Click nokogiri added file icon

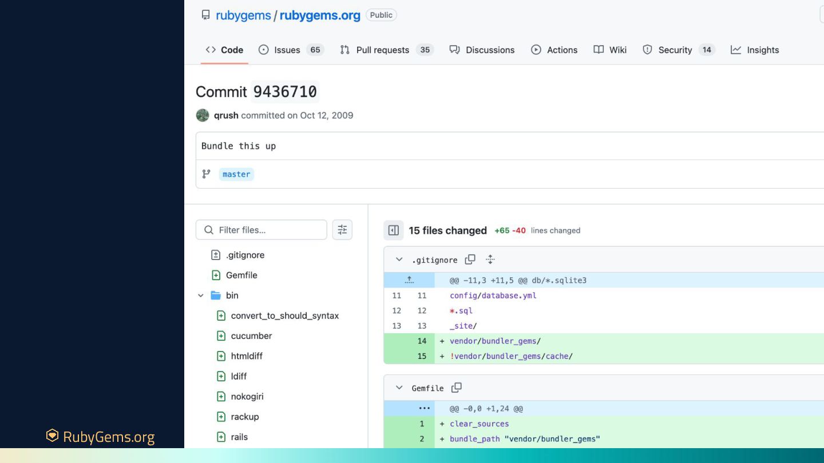221,396
